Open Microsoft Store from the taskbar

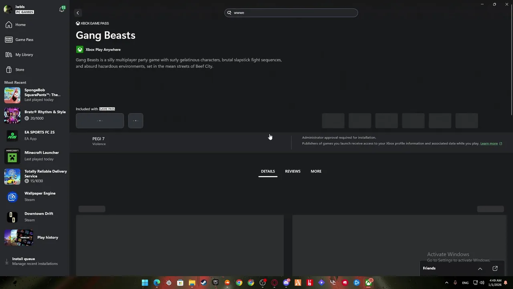tap(180, 283)
